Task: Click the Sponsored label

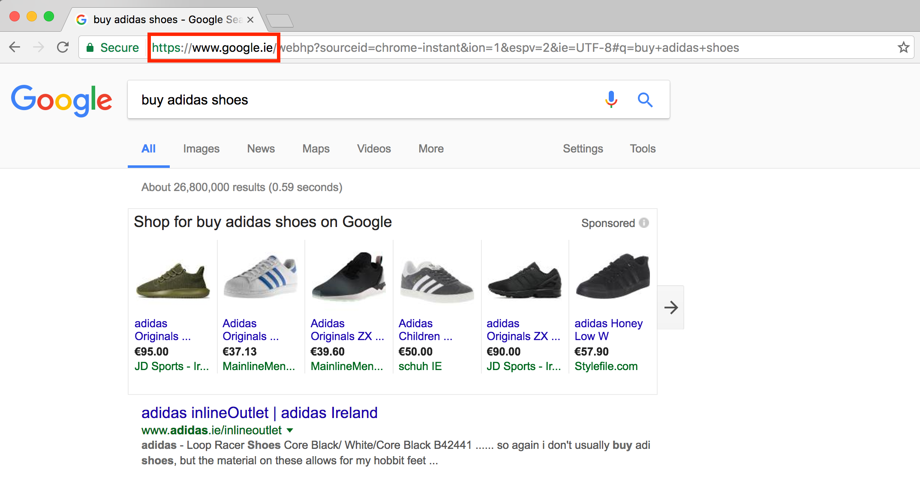Action: pyautogui.click(x=608, y=223)
